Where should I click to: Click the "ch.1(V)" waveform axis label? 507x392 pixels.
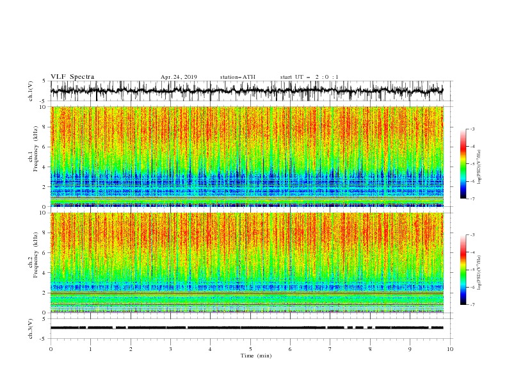(x=31, y=91)
